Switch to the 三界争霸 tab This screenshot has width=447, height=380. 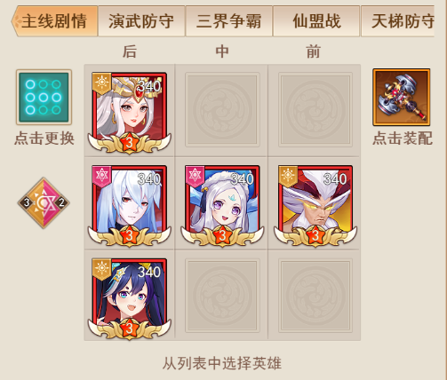(228, 21)
